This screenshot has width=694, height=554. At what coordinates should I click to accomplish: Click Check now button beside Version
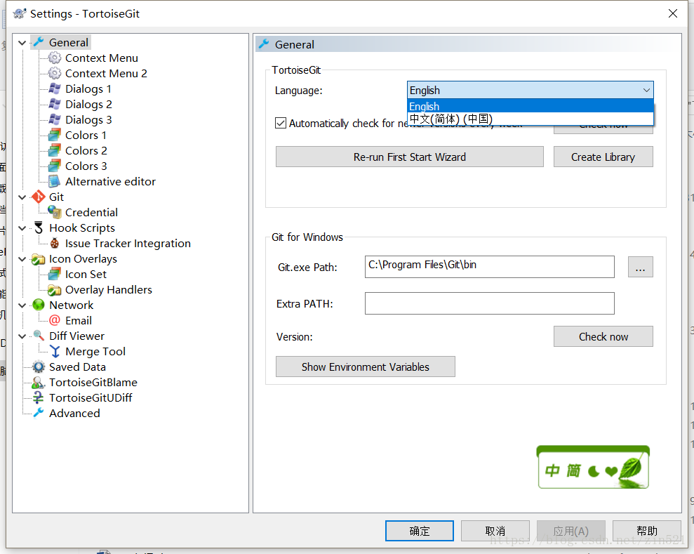[x=603, y=336]
